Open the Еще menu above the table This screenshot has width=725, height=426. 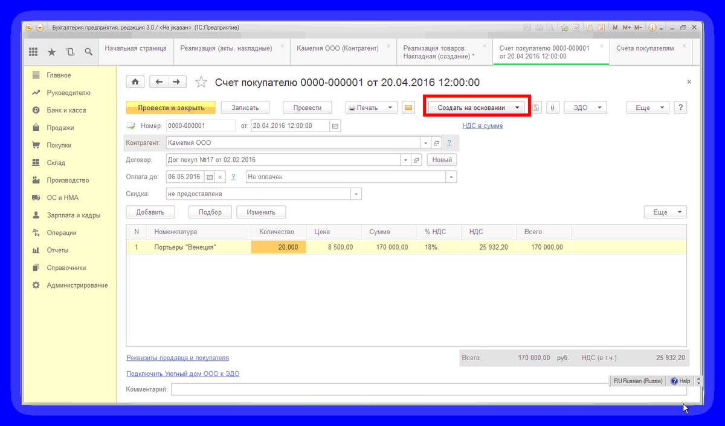[x=665, y=212]
